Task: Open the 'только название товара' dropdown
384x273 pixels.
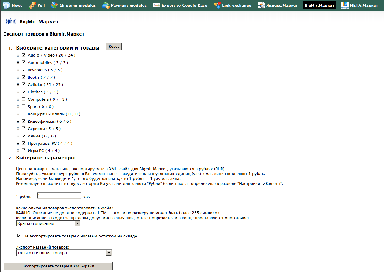Action: pos(64,253)
